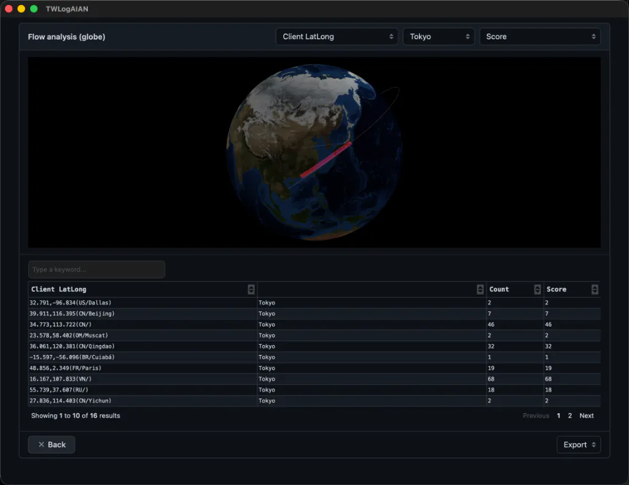Select the 23.578,58.402(OM/Muscat) row

pyautogui.click(x=314, y=335)
